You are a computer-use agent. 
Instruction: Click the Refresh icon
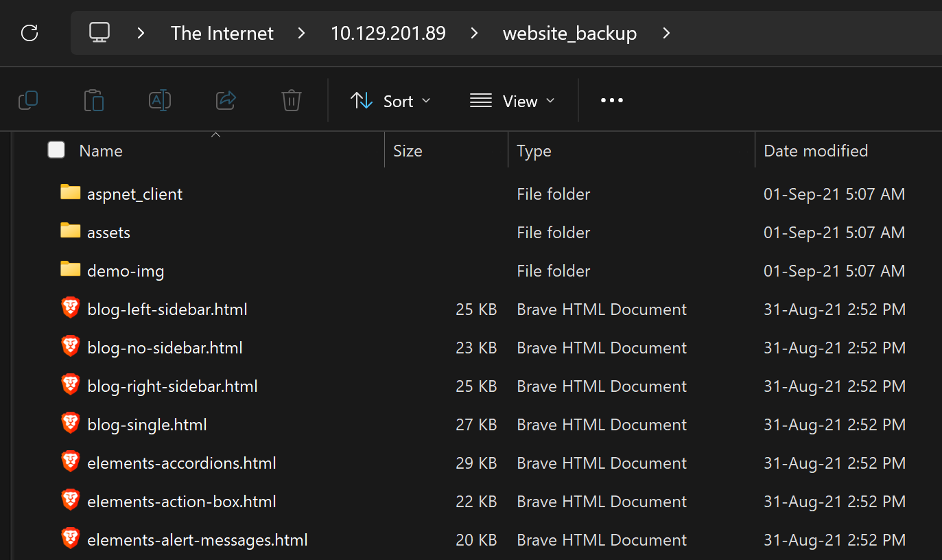tap(30, 32)
